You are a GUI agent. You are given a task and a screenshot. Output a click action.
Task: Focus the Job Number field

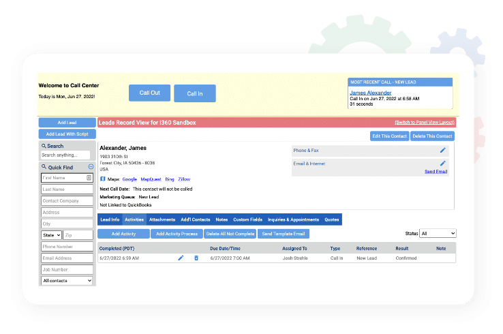coord(67,270)
